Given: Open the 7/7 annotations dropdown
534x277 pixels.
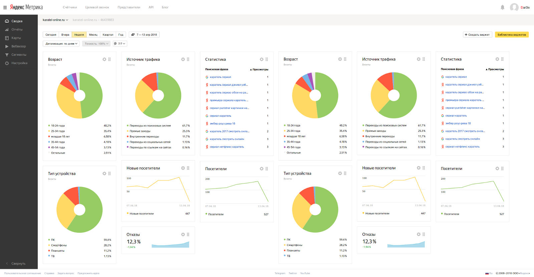Looking at the screenshot, I should [120, 44].
